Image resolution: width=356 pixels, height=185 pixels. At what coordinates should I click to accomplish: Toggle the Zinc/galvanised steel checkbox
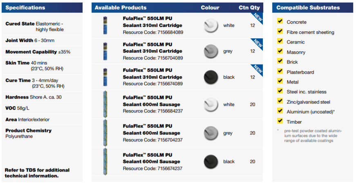[280, 101]
